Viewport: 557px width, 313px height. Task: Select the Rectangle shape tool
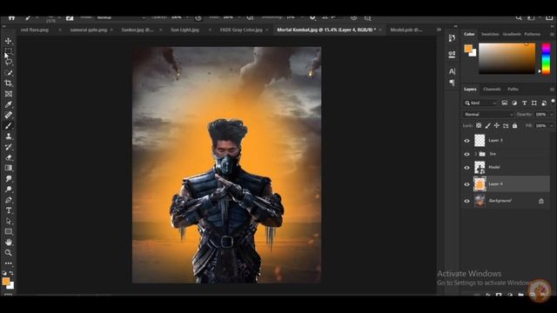pos(8,232)
